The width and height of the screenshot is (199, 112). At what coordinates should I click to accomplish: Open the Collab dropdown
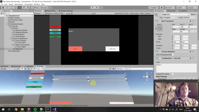153,7
